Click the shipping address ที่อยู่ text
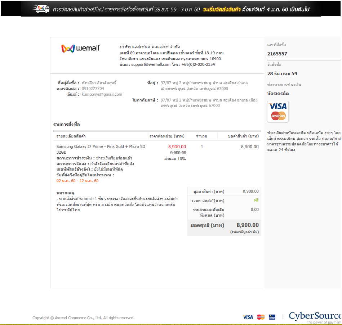This screenshot has width=342, height=325. [x=204, y=86]
